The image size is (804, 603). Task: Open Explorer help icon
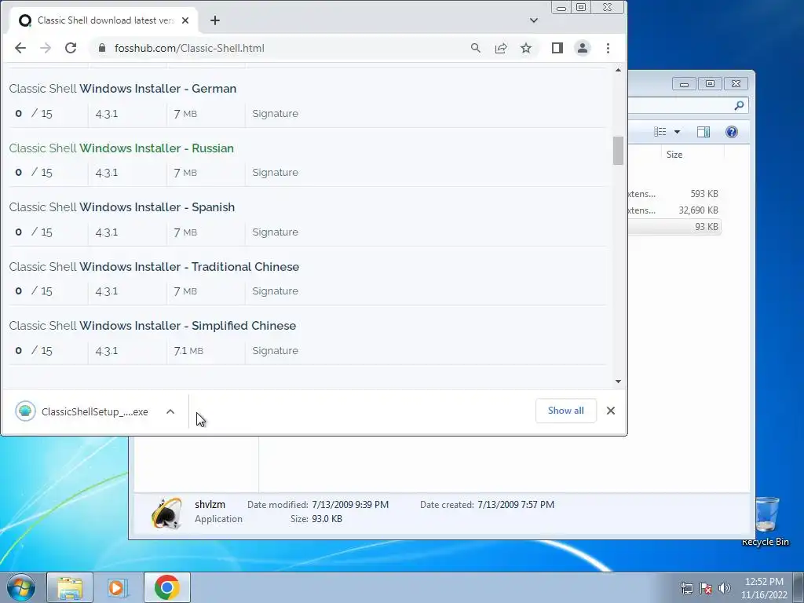731,132
